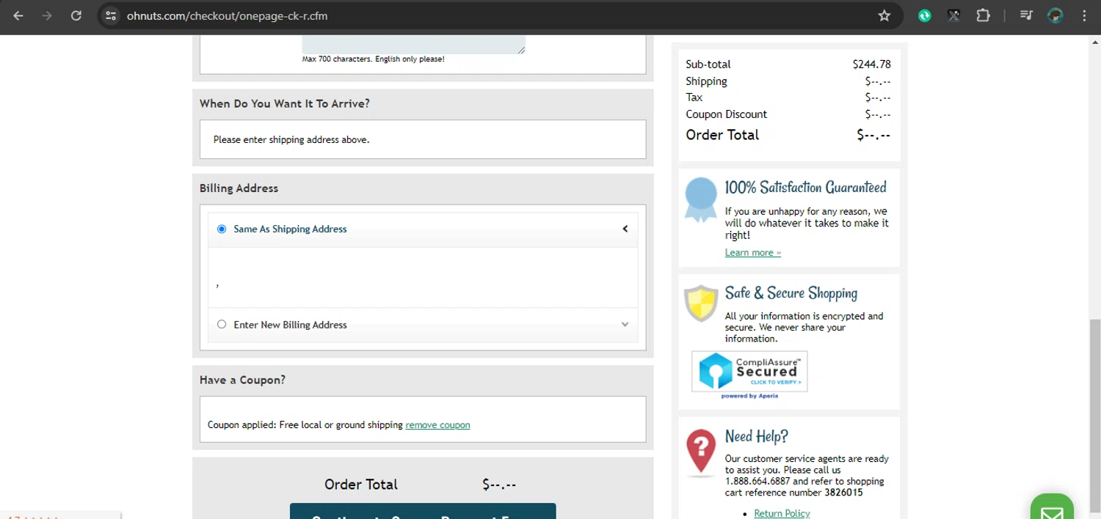1101x519 pixels.
Task: Click the yellow security shield icon
Action: [701, 303]
